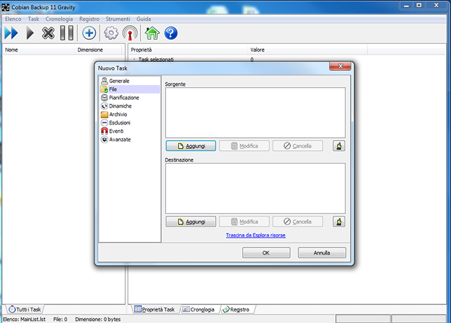Click the remote antenna toolbar icon

pyautogui.click(x=130, y=33)
